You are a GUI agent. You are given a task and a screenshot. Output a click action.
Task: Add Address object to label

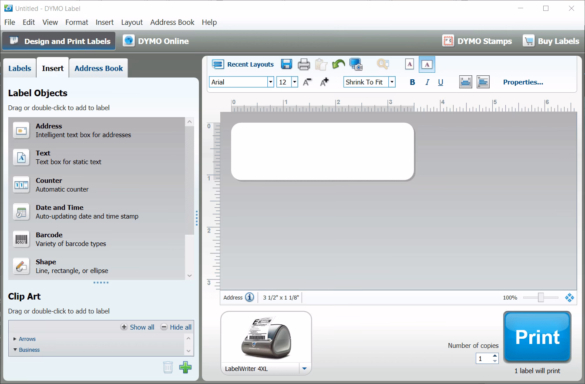click(x=97, y=130)
